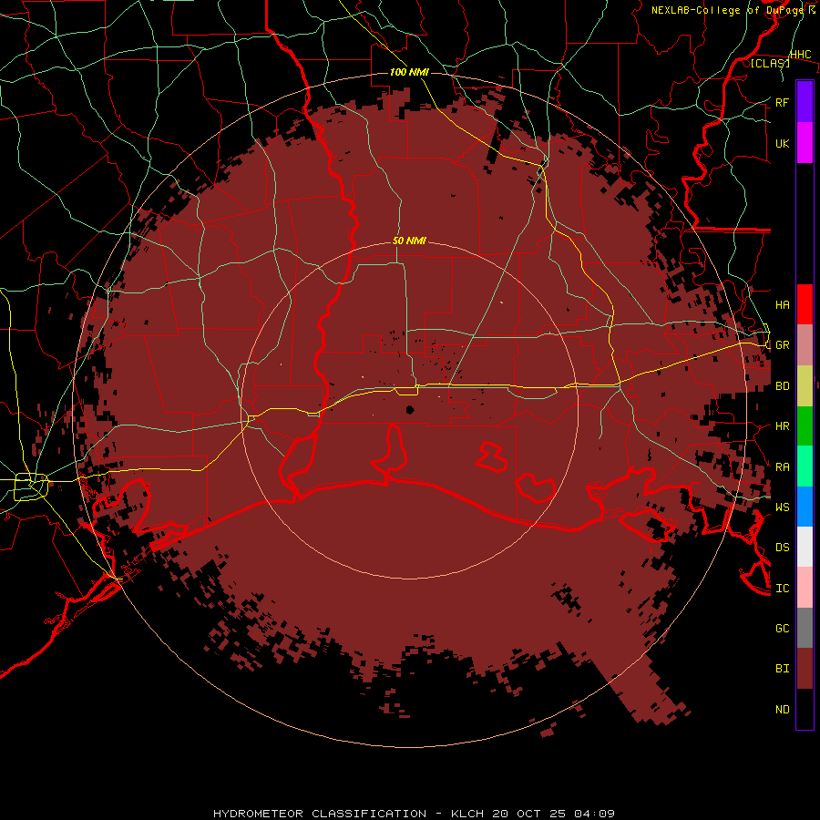Image resolution: width=820 pixels, height=820 pixels.
Task: Click the GC legend label
Action: coord(782,628)
